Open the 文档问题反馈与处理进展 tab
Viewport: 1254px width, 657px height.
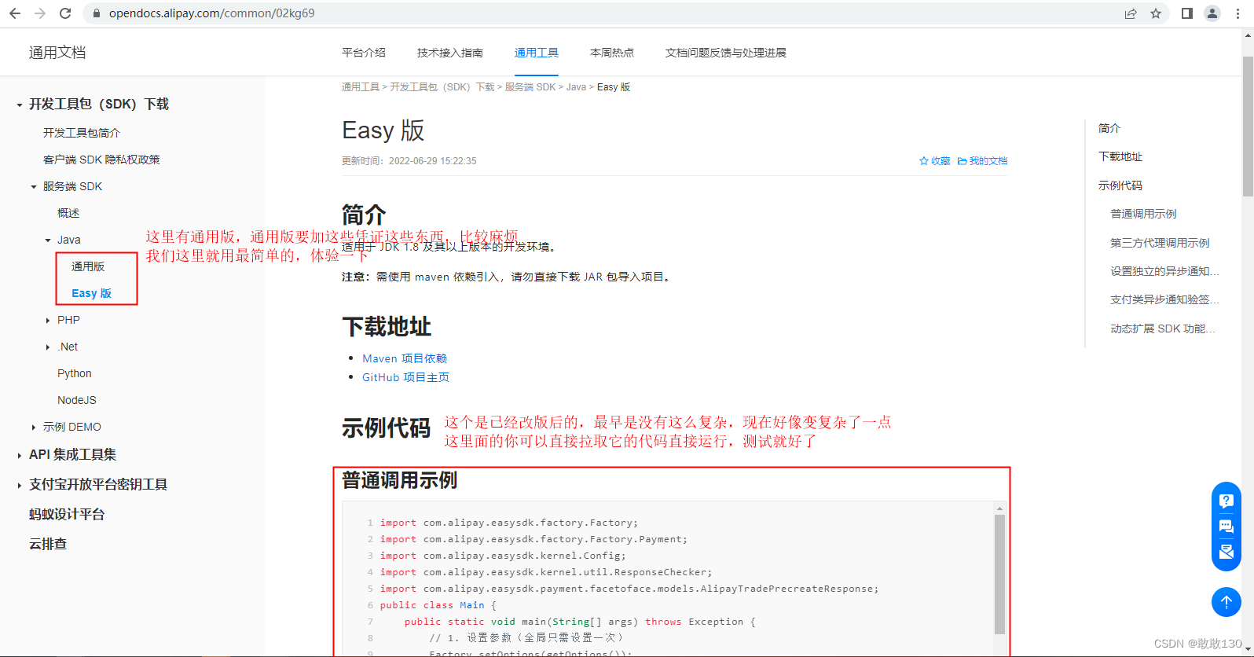coord(726,53)
